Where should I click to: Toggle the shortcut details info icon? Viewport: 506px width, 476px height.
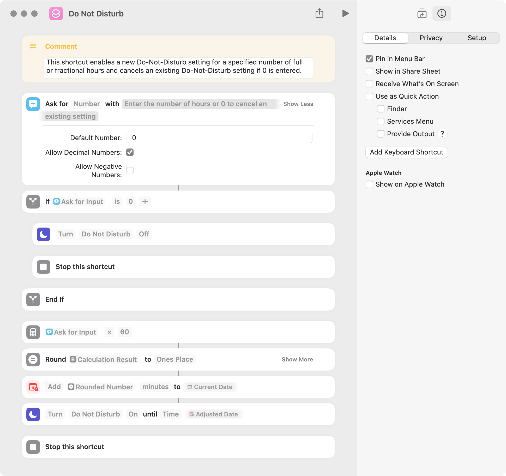[x=442, y=13]
